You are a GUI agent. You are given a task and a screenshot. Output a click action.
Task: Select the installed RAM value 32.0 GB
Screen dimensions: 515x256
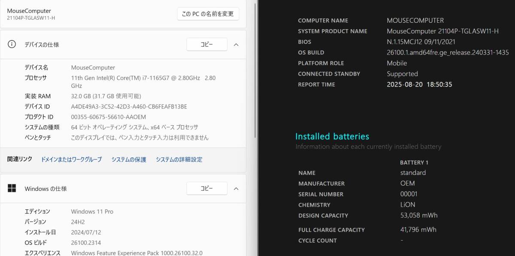(x=106, y=96)
